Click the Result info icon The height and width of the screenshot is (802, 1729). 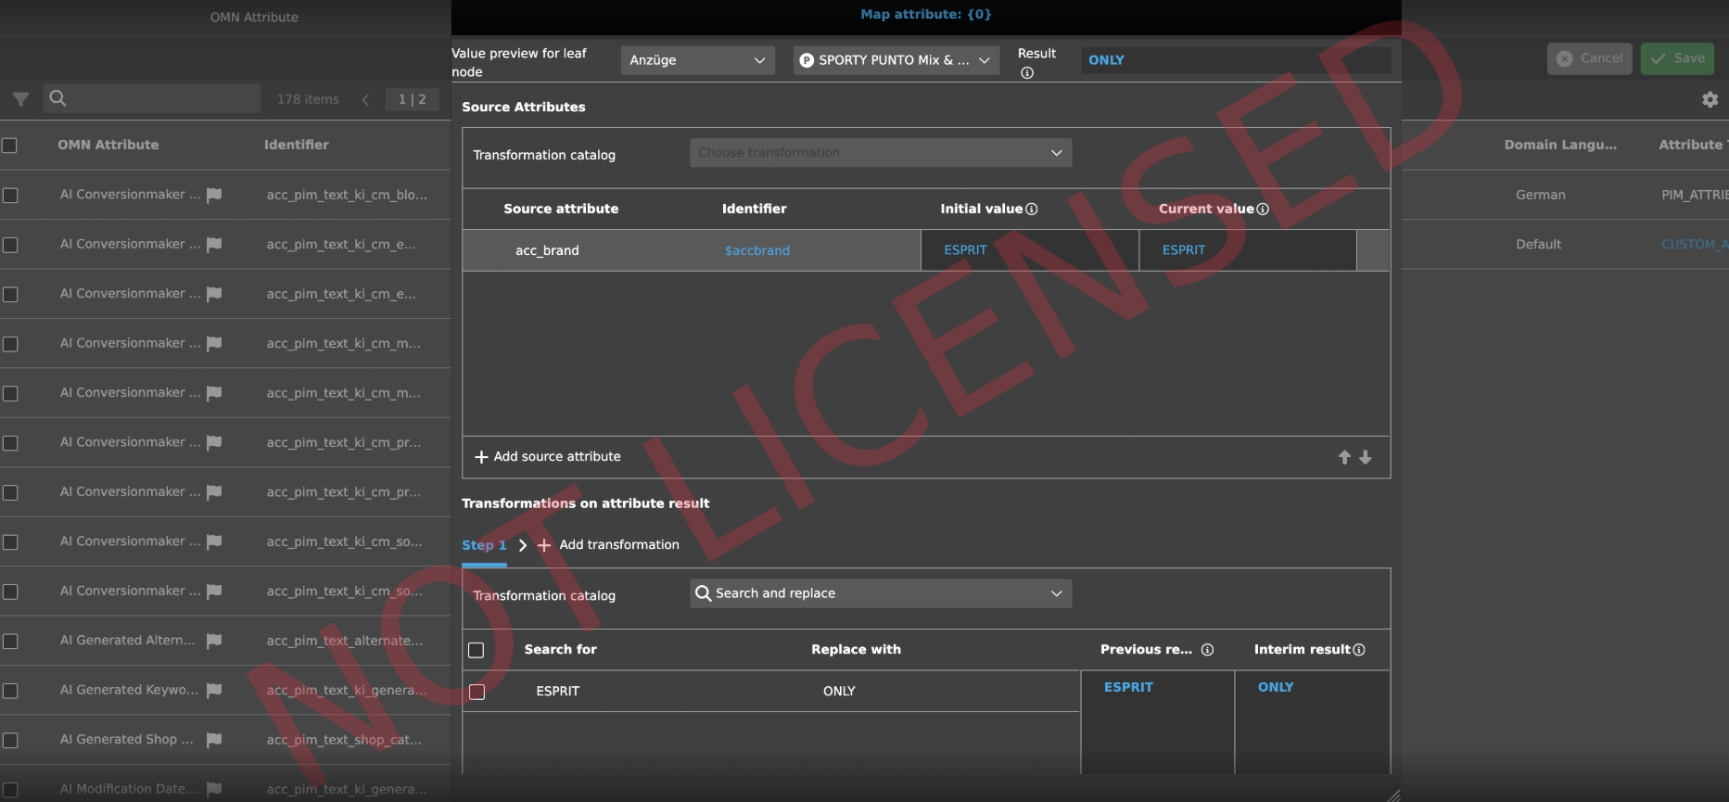[x=1027, y=73]
